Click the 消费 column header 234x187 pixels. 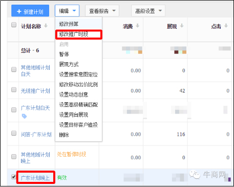pyautogui.click(x=127, y=26)
